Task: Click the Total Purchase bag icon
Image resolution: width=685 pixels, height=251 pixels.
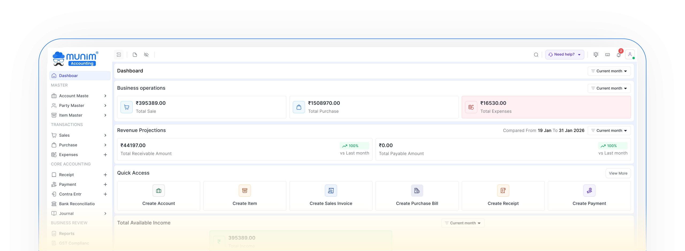Action: coord(299,107)
